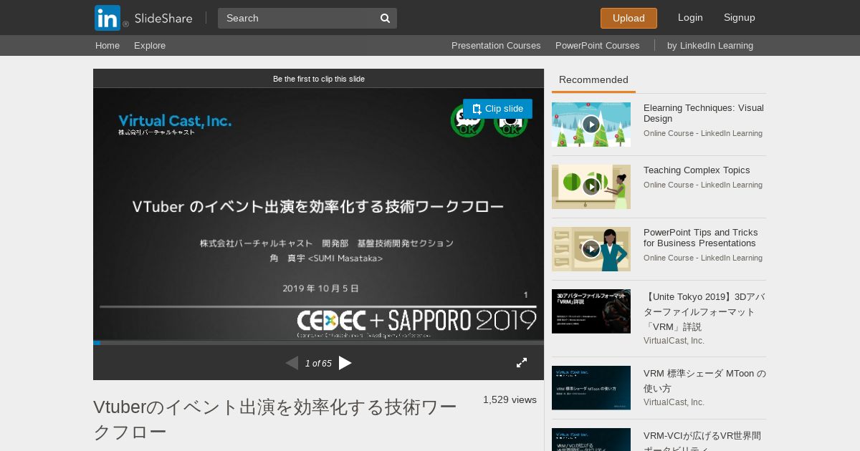
Task: Open VRM MToon shader thumbnail
Action: coord(591,388)
